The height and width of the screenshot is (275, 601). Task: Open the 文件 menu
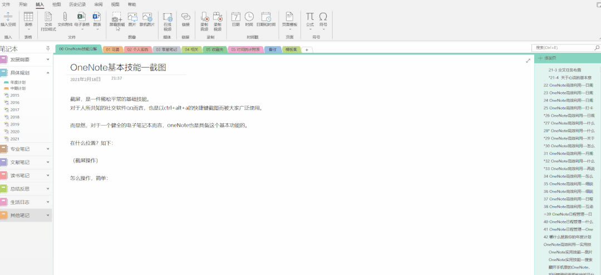[x=6, y=4]
